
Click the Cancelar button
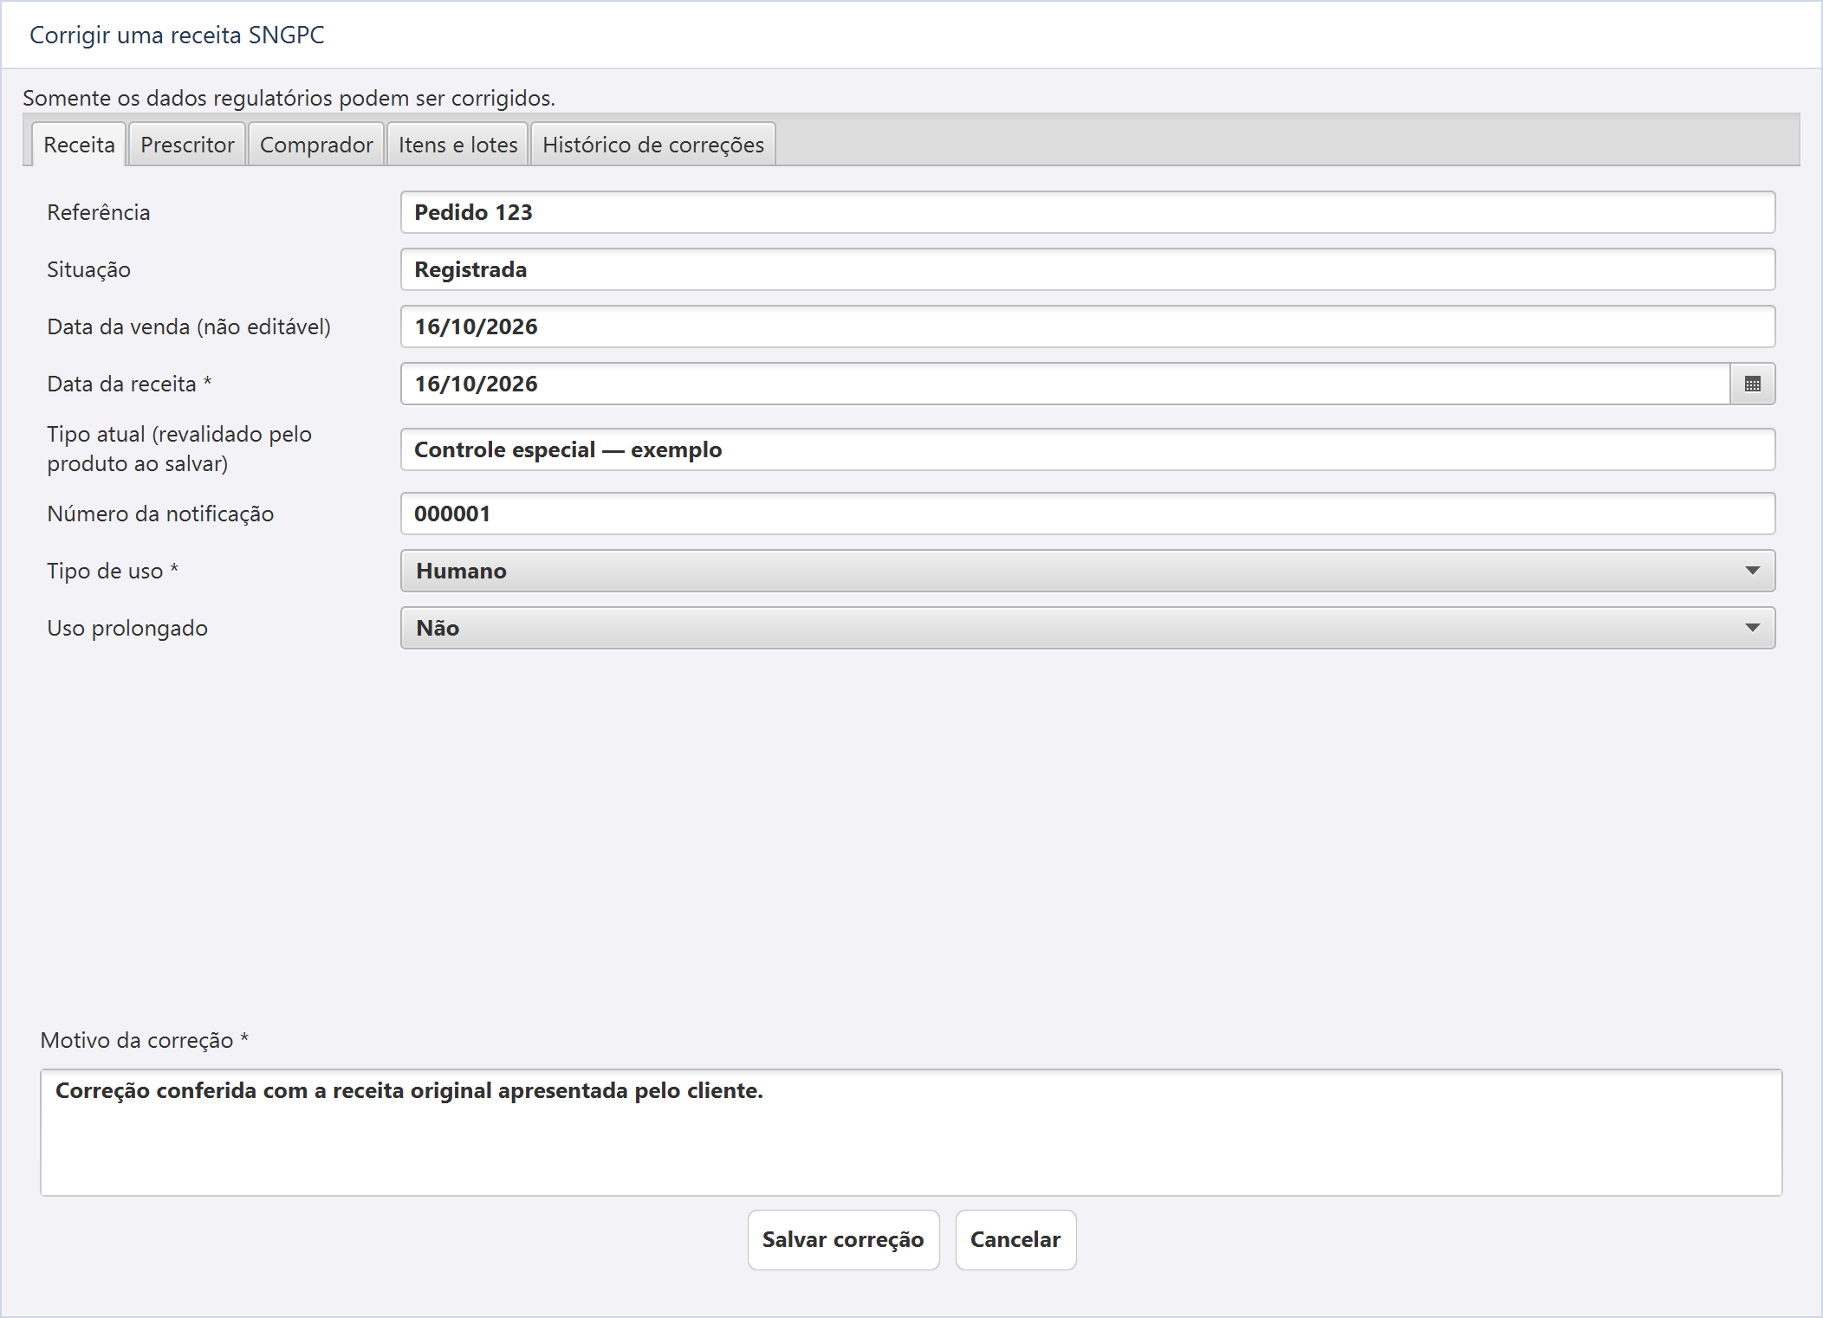coord(1015,1240)
